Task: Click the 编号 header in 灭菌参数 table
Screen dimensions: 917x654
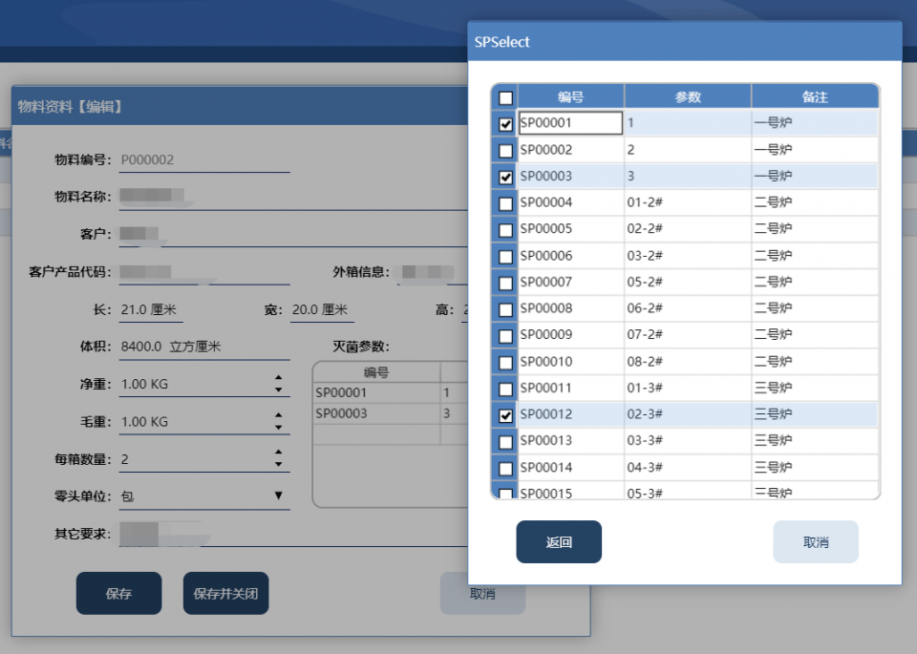Action: click(x=376, y=372)
